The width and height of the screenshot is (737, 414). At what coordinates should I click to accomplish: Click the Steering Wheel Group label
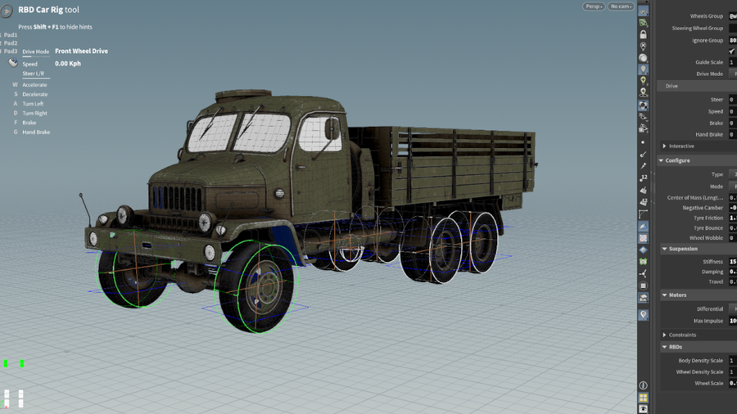(698, 28)
